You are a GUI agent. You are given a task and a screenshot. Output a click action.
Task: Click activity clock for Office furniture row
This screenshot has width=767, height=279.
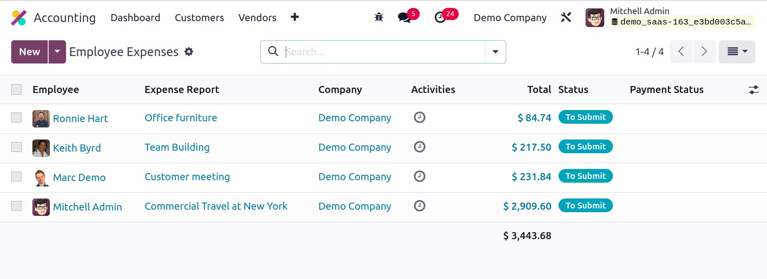click(x=419, y=117)
